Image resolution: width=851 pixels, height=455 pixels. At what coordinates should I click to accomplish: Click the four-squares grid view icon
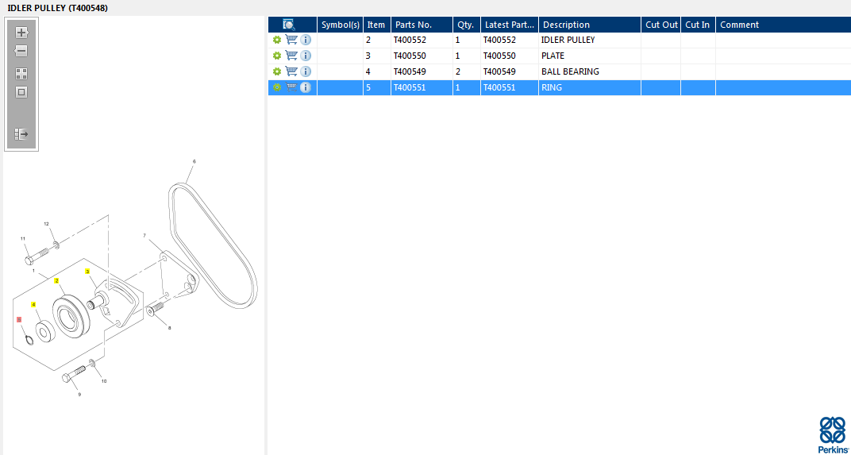(21, 74)
